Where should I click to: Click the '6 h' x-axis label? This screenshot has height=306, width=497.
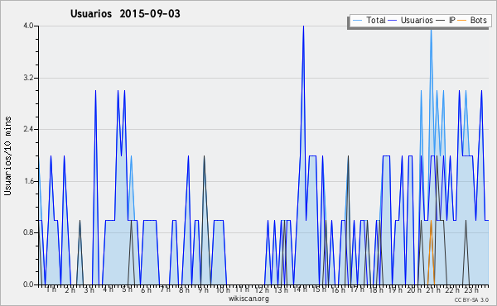[146, 289]
